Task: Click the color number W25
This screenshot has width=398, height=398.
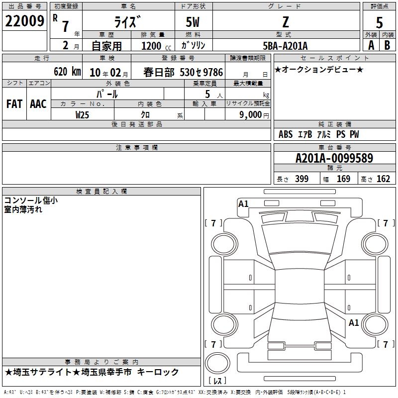Action: click(x=82, y=115)
